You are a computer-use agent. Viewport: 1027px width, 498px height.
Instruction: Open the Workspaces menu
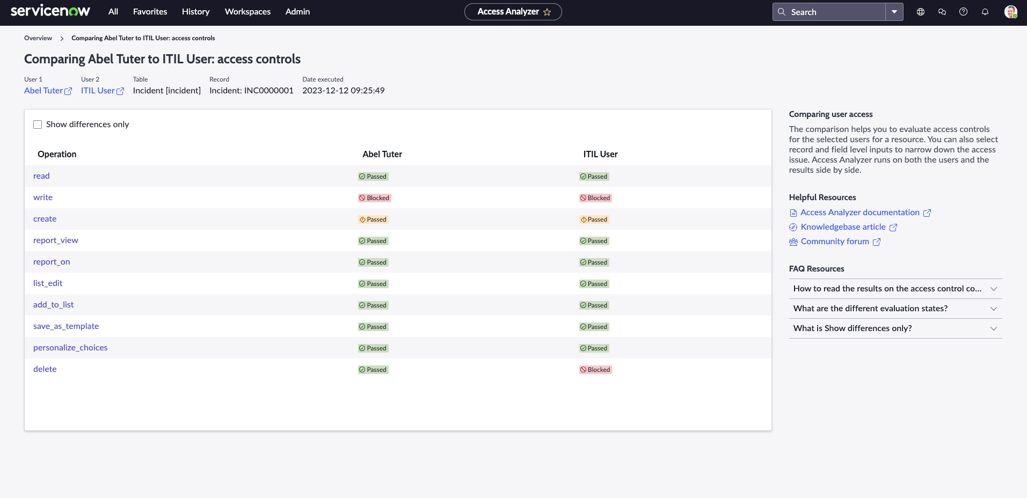tap(248, 12)
